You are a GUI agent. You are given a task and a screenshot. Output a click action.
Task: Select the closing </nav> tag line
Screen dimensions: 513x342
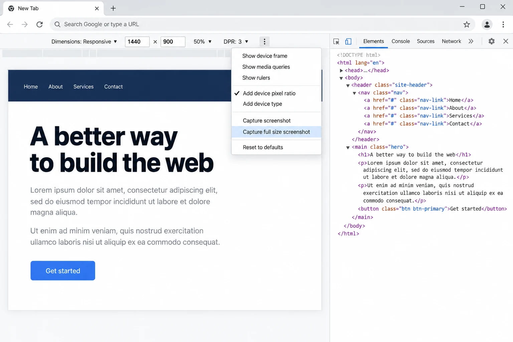[x=367, y=132]
